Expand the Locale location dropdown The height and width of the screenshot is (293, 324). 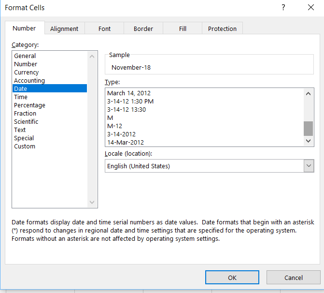pyautogui.click(x=309, y=166)
